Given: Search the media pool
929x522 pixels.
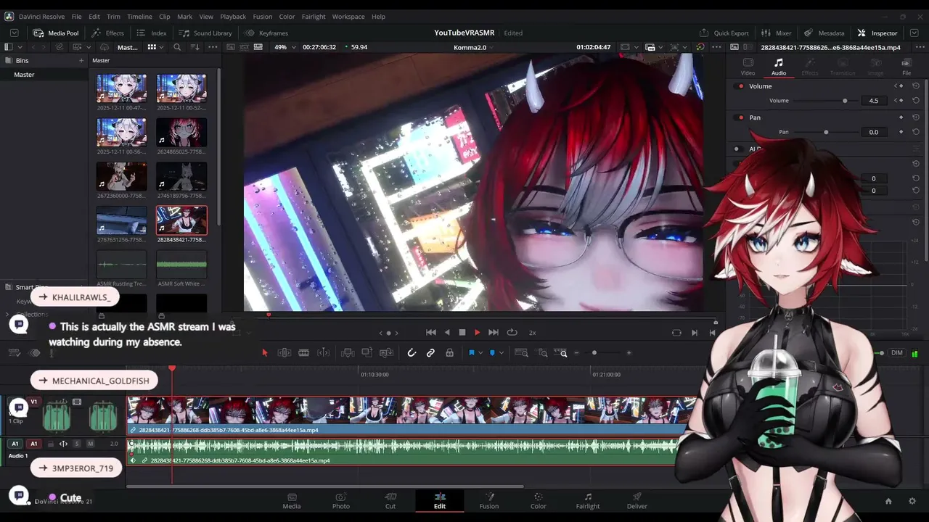Looking at the screenshot, I should 177,47.
